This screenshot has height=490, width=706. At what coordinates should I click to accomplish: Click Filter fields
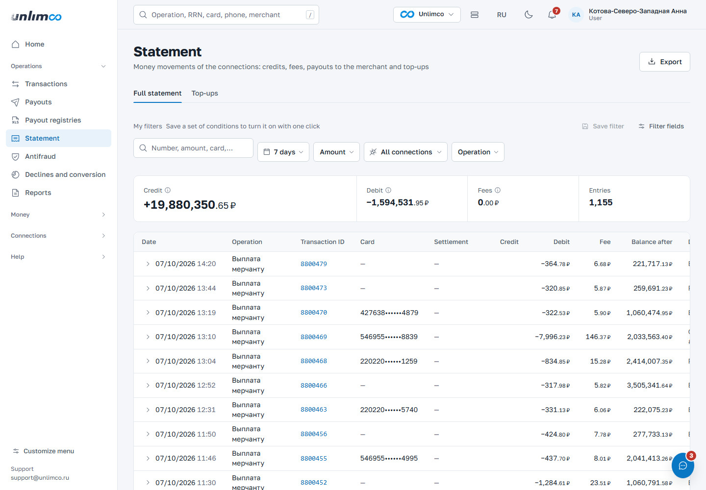661,126
